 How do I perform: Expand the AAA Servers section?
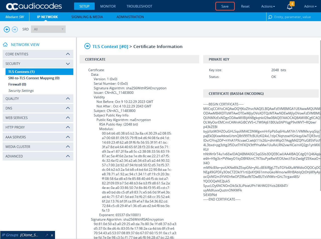click(38, 137)
